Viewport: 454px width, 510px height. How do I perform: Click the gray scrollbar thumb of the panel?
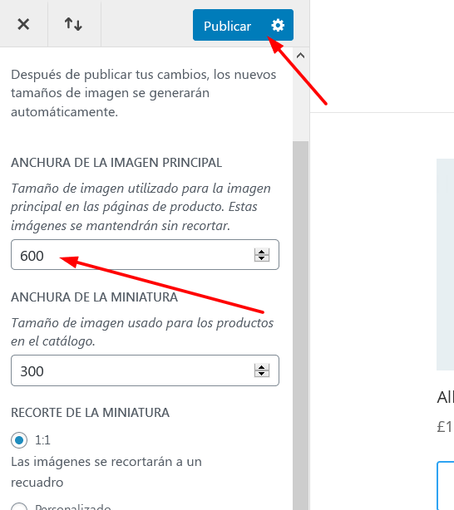click(300, 326)
